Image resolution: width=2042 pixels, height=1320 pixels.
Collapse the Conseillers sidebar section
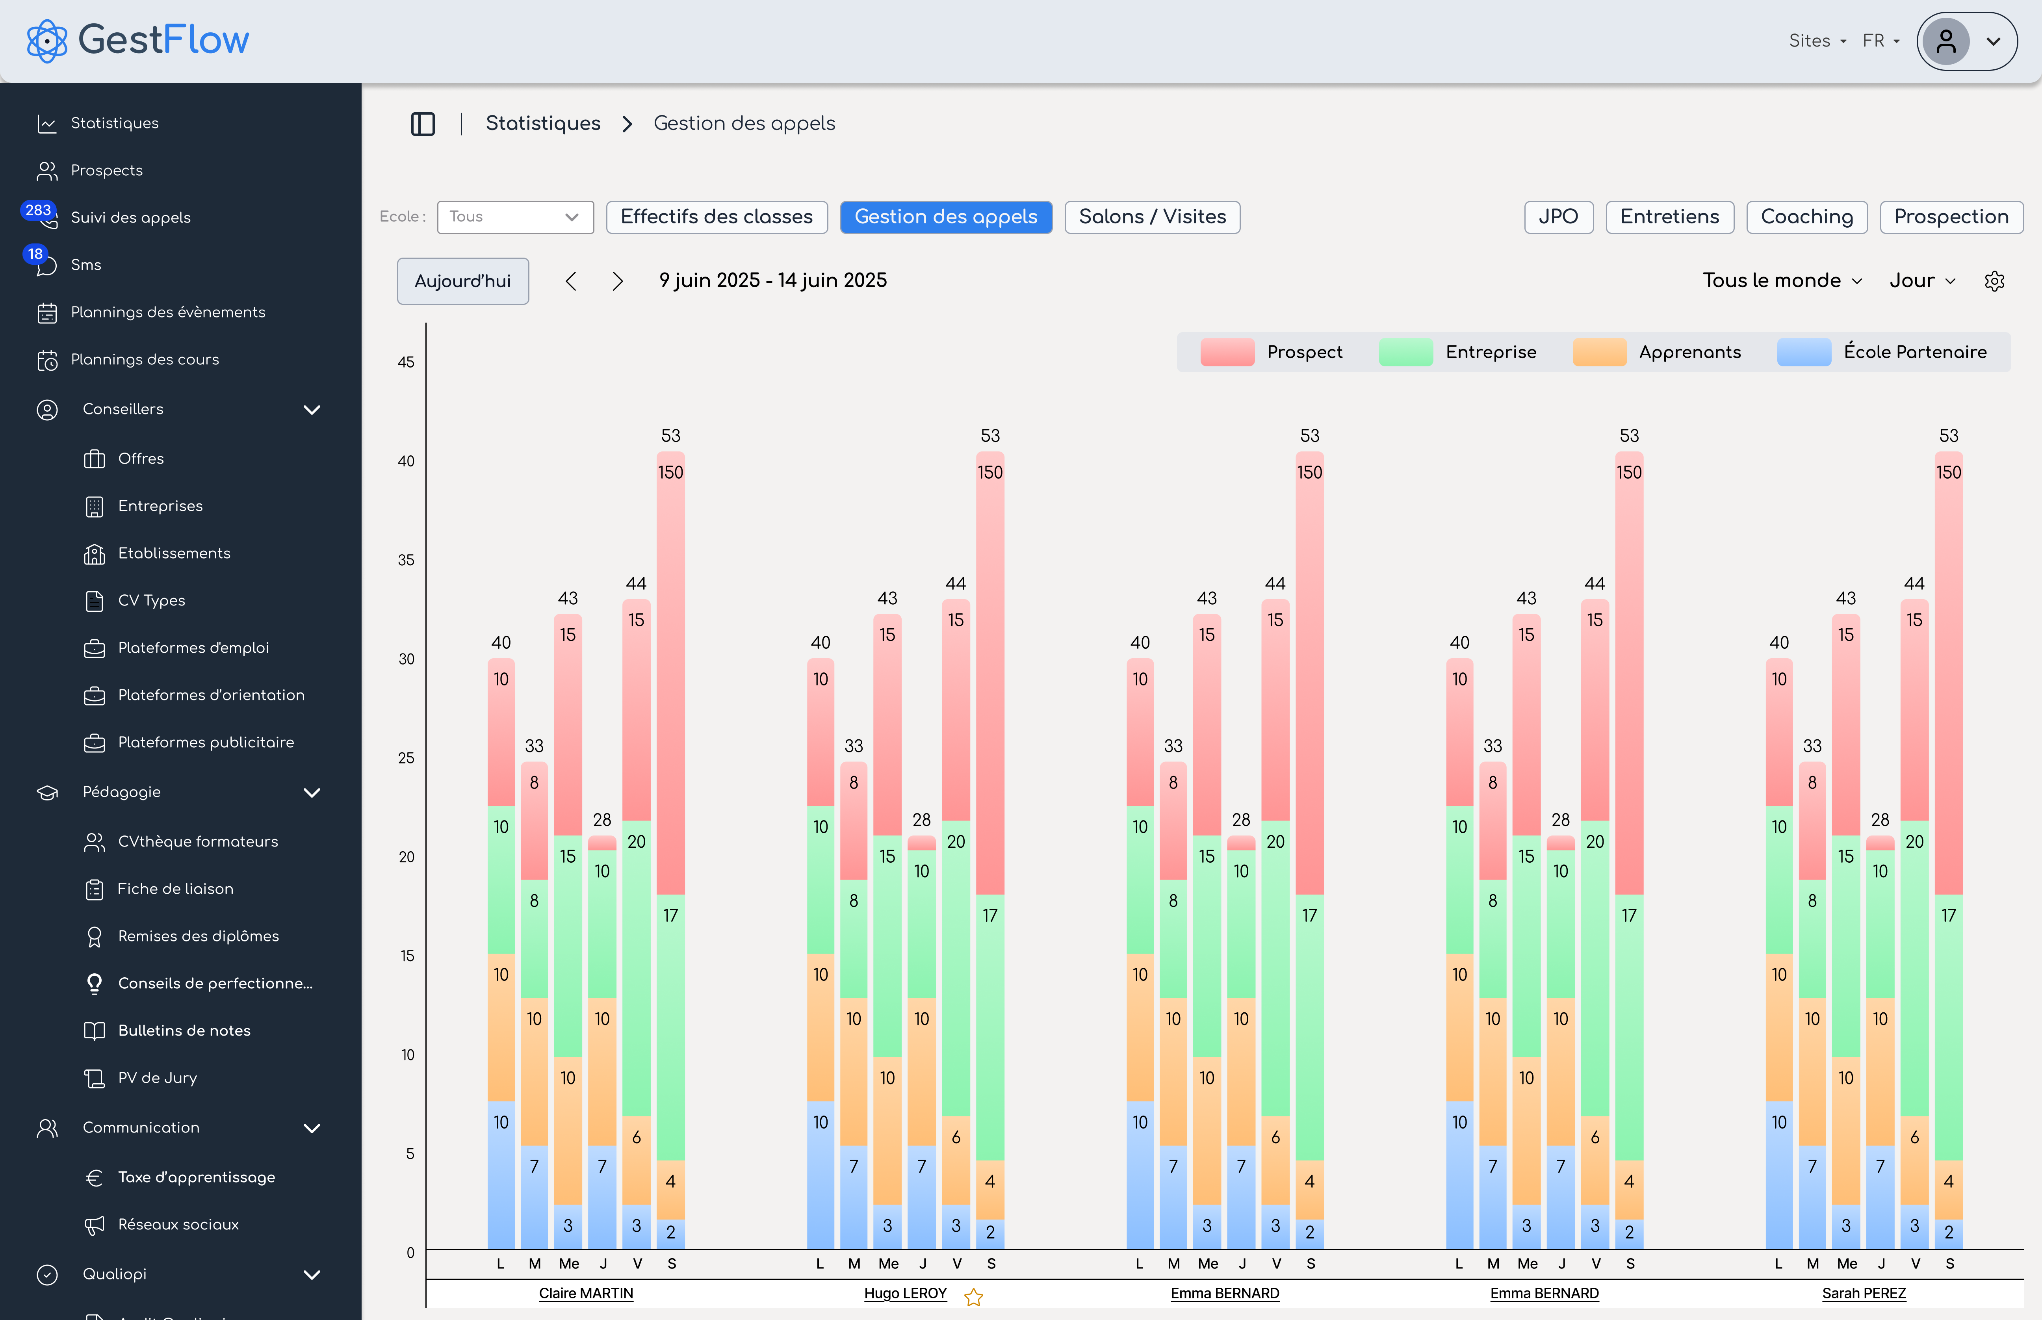click(312, 410)
